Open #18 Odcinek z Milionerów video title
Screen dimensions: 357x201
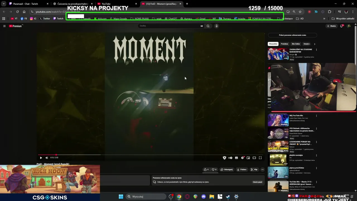pos(302,130)
